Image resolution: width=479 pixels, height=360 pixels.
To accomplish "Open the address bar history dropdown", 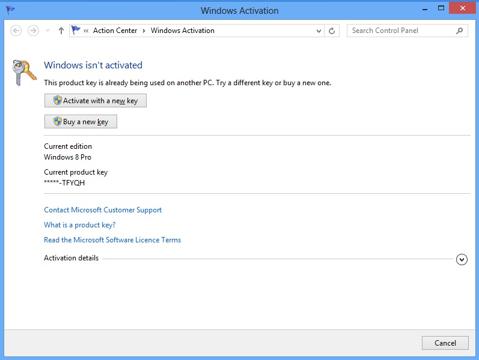I will [x=319, y=31].
